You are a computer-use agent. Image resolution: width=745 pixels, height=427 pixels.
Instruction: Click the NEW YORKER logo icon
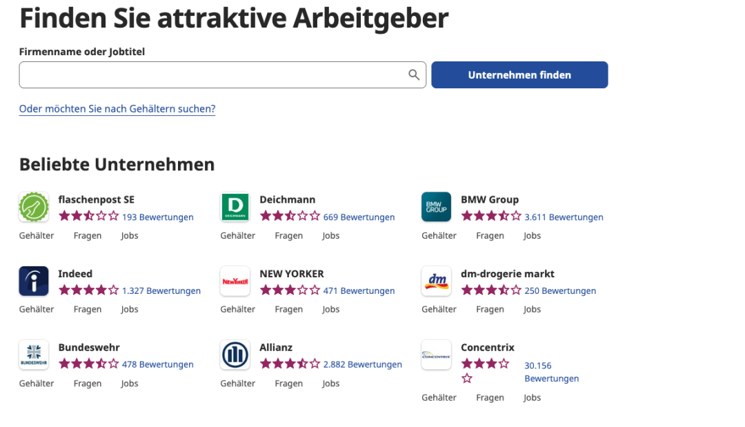(x=235, y=281)
